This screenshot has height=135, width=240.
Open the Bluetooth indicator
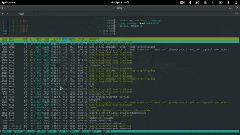[x=213, y=3]
